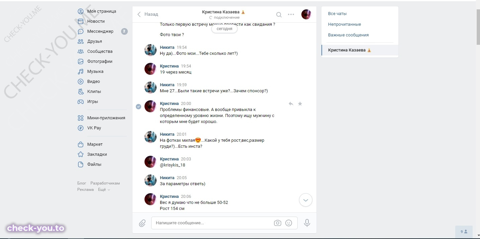The width and height of the screenshot is (480, 239).
Task: Click Кристина's avatar beside the 20:03 message
Action: (x=151, y=162)
